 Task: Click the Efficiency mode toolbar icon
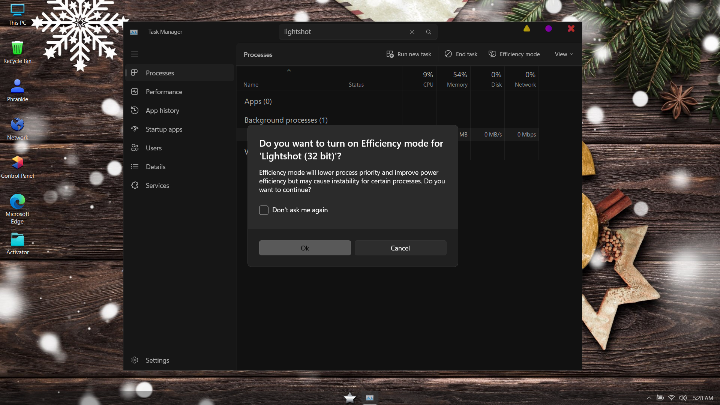(x=492, y=54)
